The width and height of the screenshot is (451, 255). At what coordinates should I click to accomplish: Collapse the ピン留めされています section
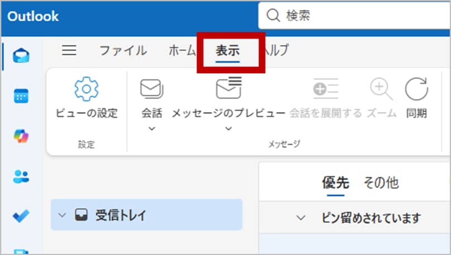point(301,218)
